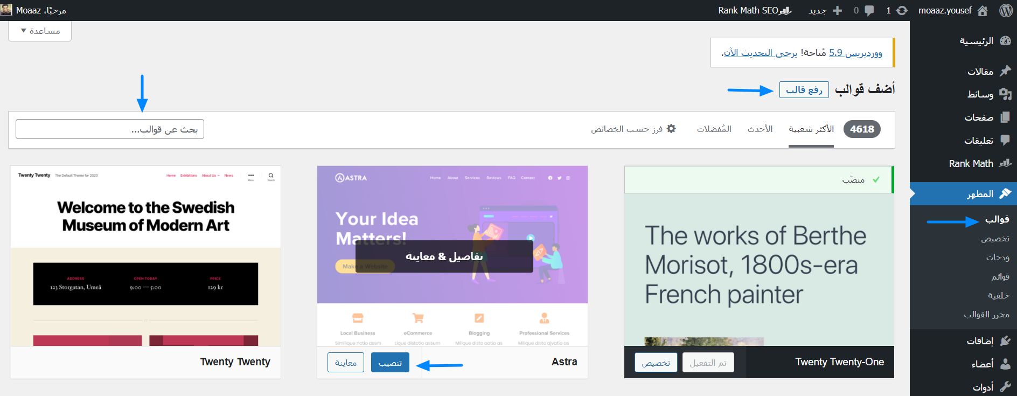Click the Moaaz user avatar
Screen dimensions: 1017x396
pos(6,10)
